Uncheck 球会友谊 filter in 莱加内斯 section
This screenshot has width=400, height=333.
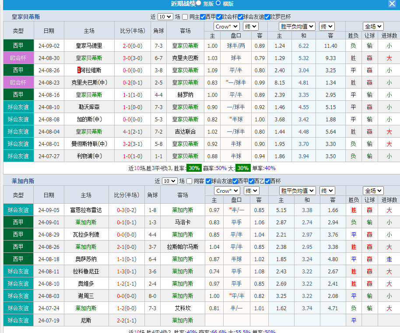[x=209, y=180]
